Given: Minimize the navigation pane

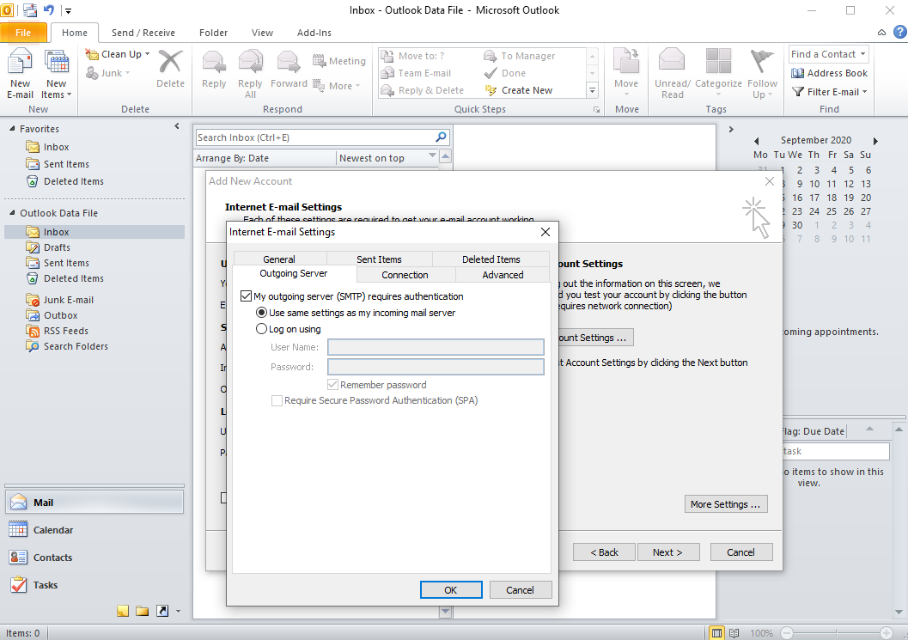Looking at the screenshot, I should pos(177,126).
